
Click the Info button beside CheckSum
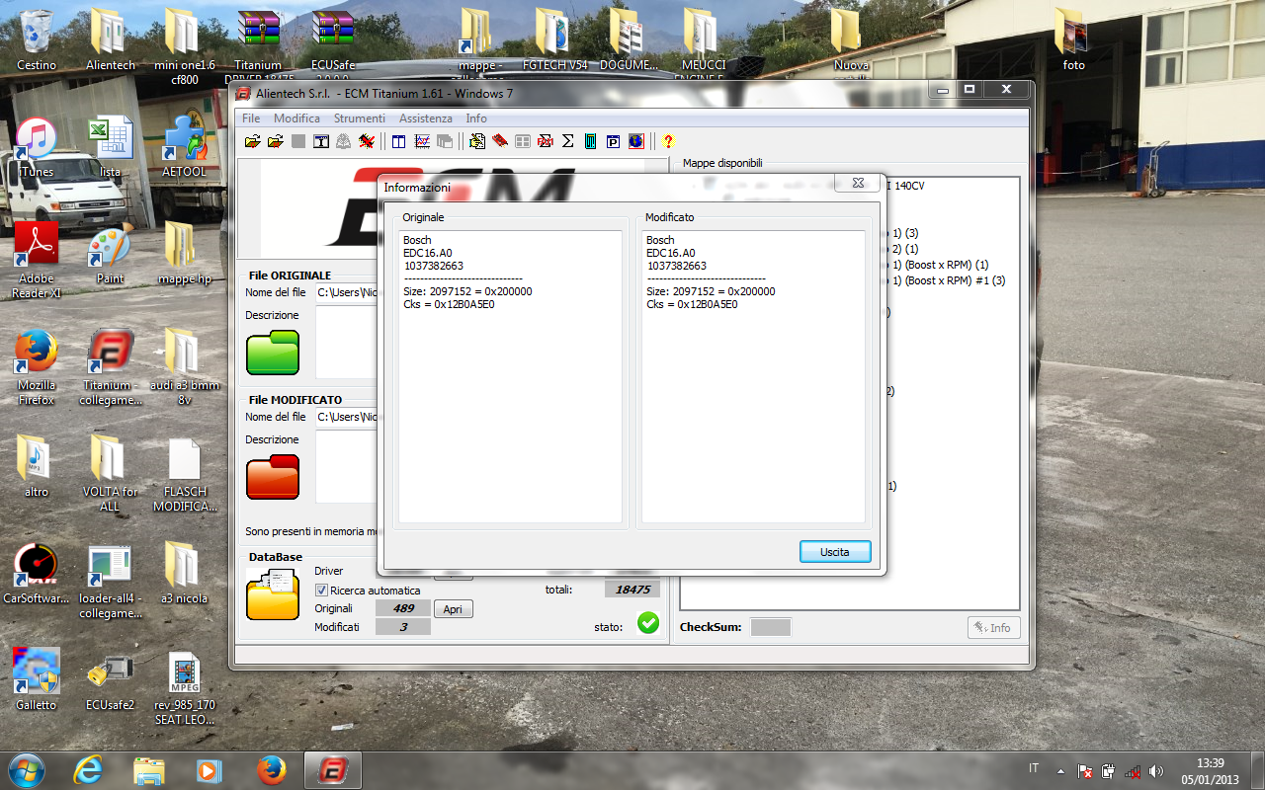coord(993,627)
